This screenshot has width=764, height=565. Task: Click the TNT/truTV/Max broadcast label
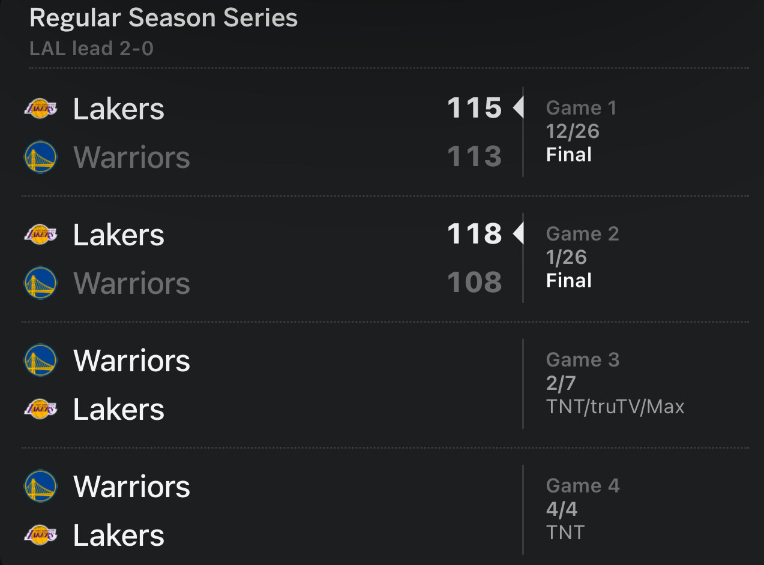[x=615, y=407]
